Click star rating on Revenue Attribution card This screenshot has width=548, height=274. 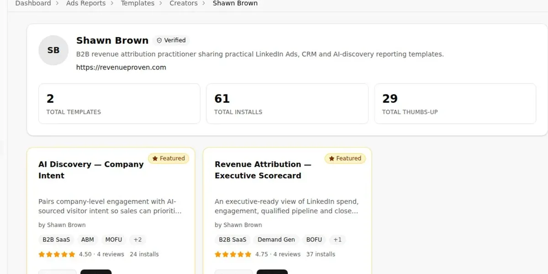point(233,254)
